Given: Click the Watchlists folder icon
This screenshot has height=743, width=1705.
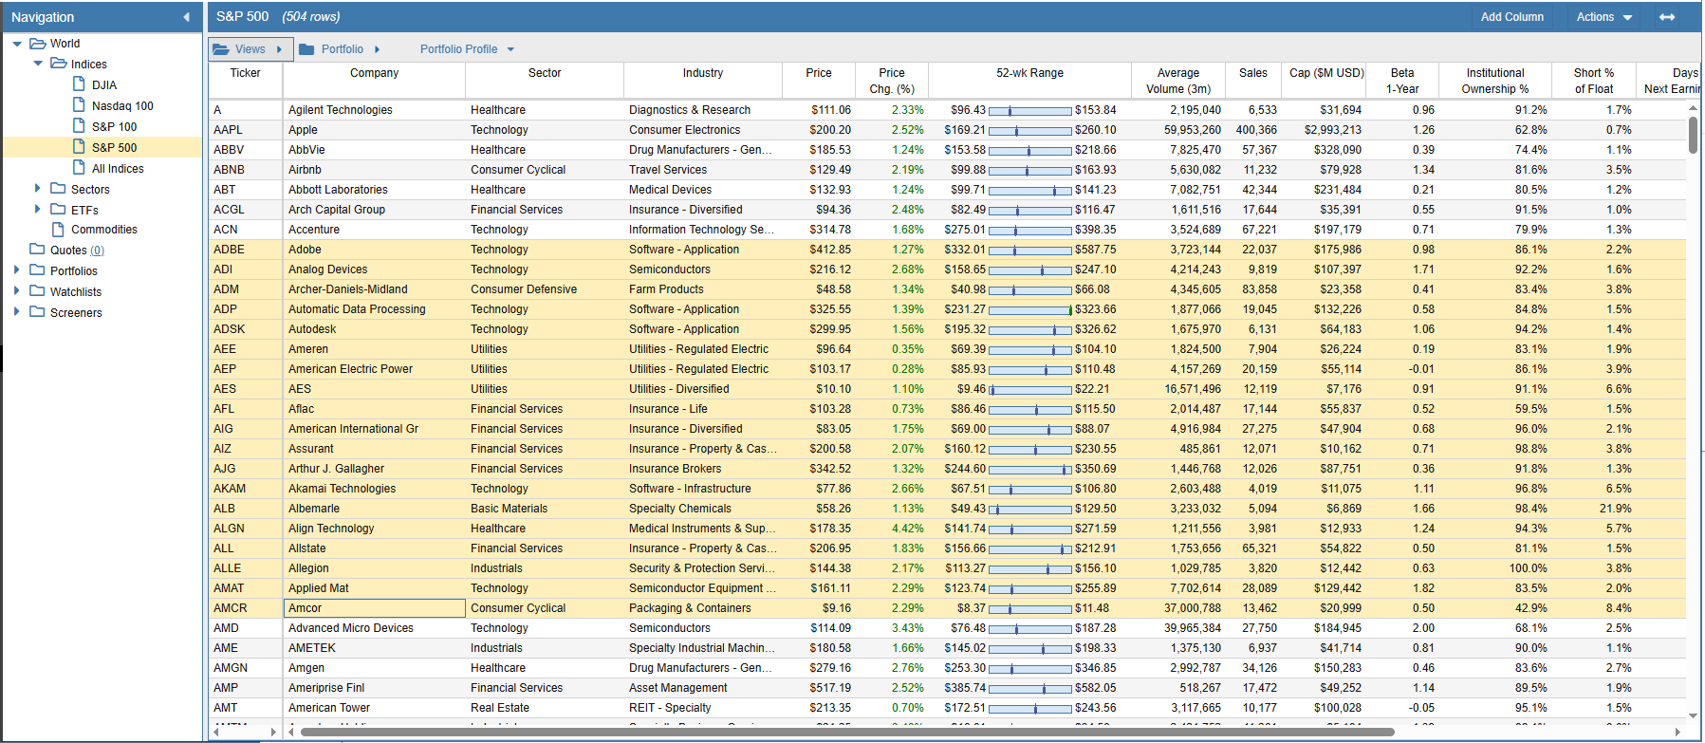Looking at the screenshot, I should 38,291.
